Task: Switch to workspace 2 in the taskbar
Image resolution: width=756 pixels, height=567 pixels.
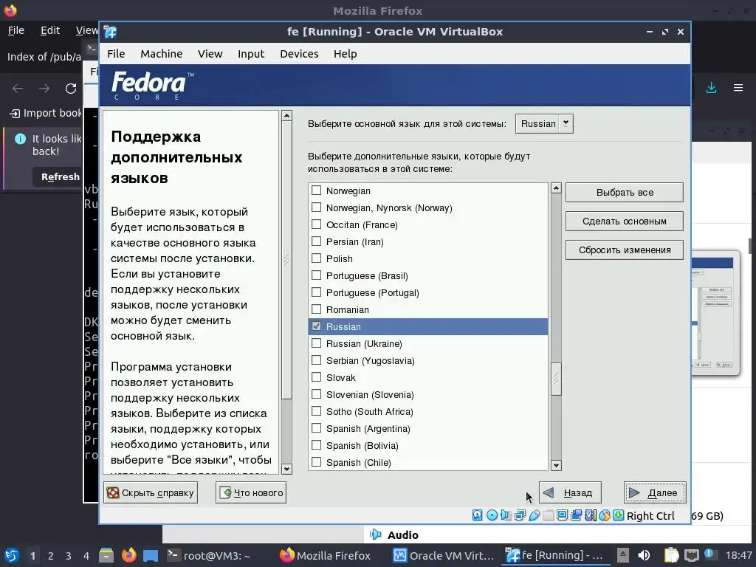Action: coord(51,556)
